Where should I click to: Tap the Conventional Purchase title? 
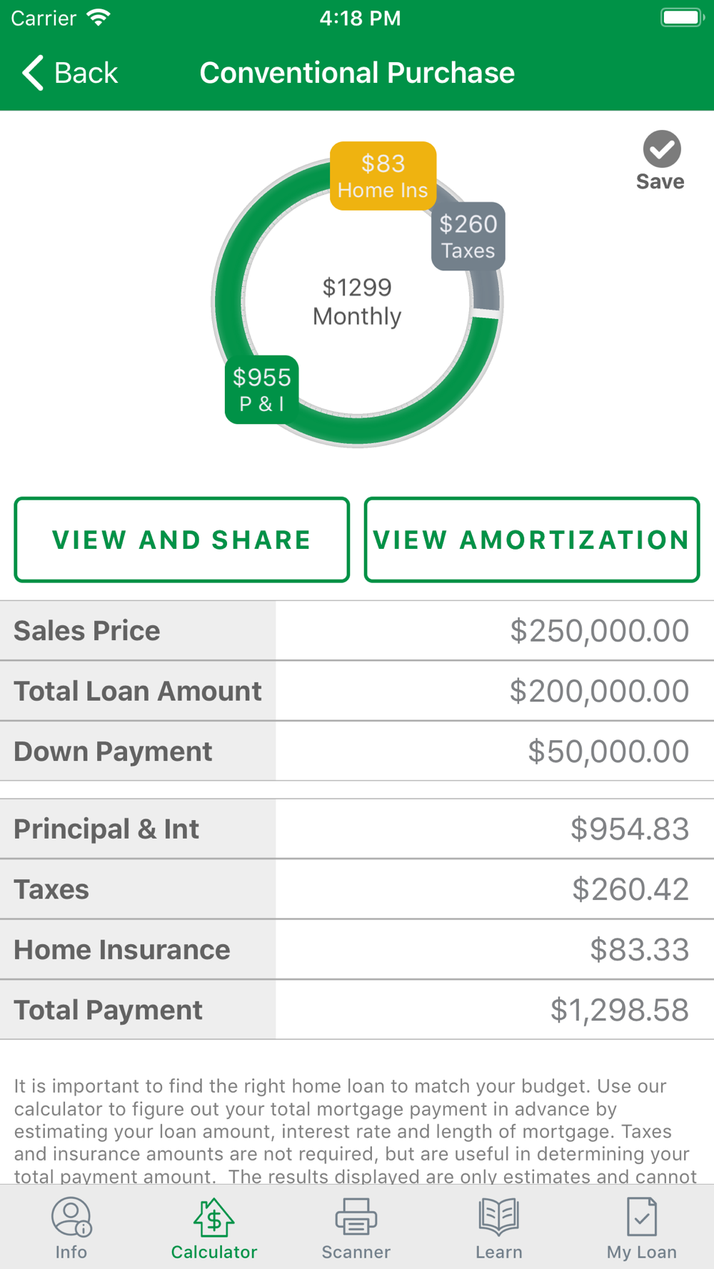tap(357, 73)
